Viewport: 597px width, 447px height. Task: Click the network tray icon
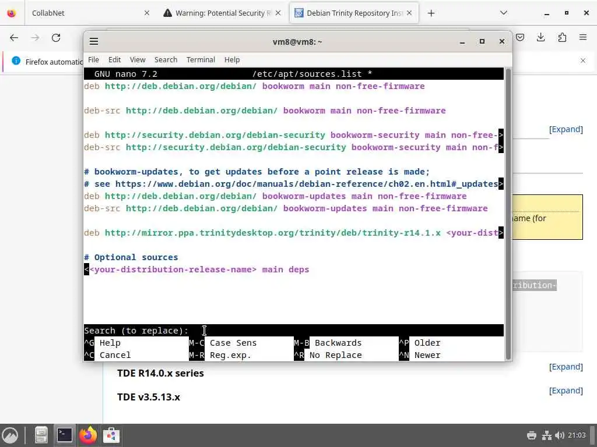(547, 435)
